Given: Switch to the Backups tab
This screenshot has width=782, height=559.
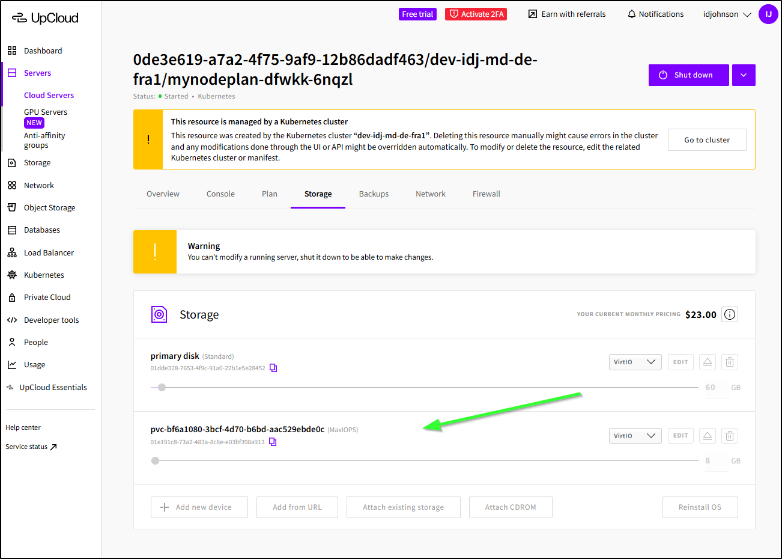Looking at the screenshot, I should [374, 194].
